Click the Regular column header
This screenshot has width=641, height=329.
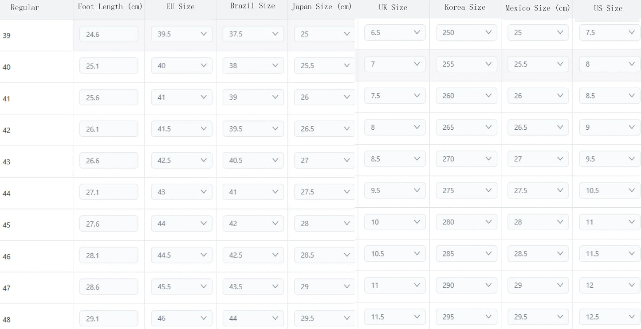(25, 8)
